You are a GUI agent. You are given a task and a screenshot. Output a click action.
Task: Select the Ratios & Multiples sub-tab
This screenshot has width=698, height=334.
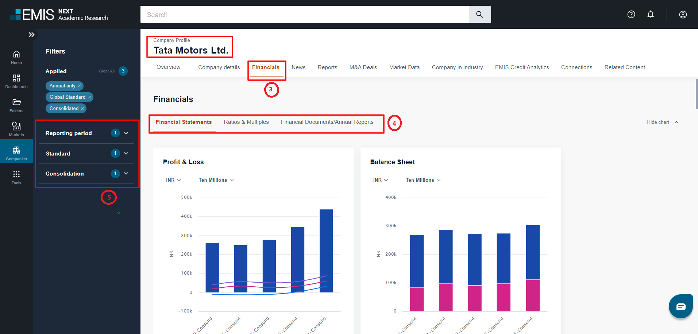coord(246,122)
